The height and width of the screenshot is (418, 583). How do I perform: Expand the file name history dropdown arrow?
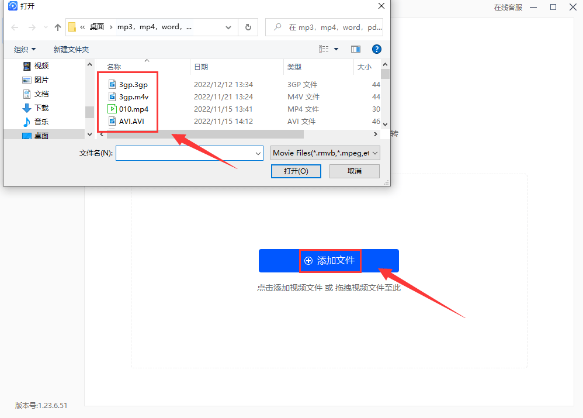coord(259,153)
